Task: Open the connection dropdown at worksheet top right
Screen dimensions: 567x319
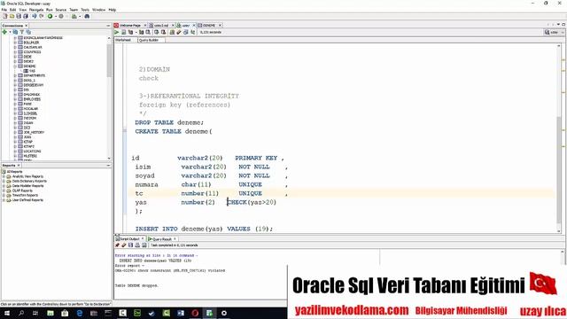Action: pyautogui.click(x=554, y=32)
